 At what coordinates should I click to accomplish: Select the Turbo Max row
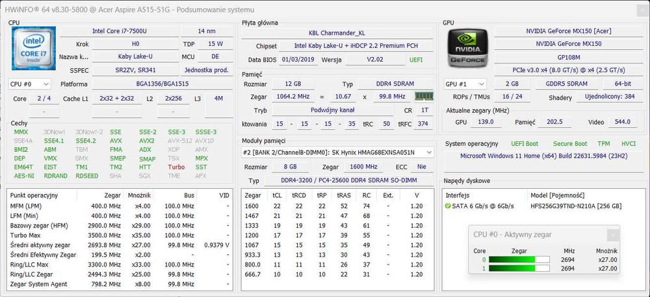coord(120,236)
